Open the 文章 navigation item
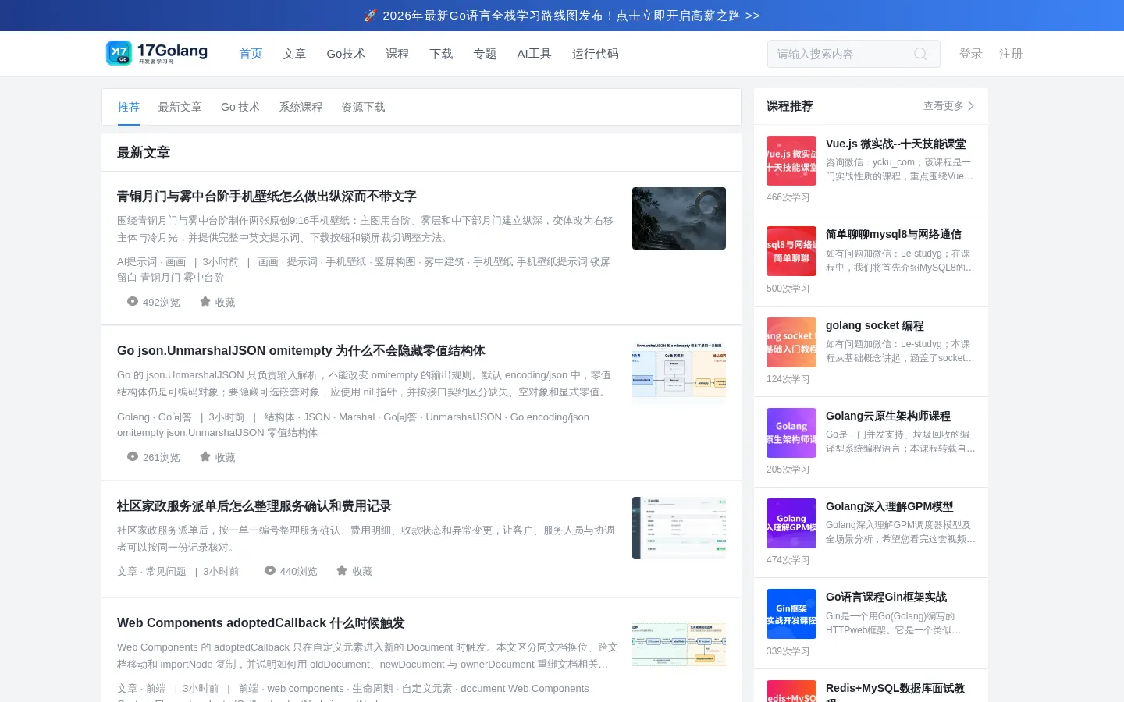 click(294, 54)
